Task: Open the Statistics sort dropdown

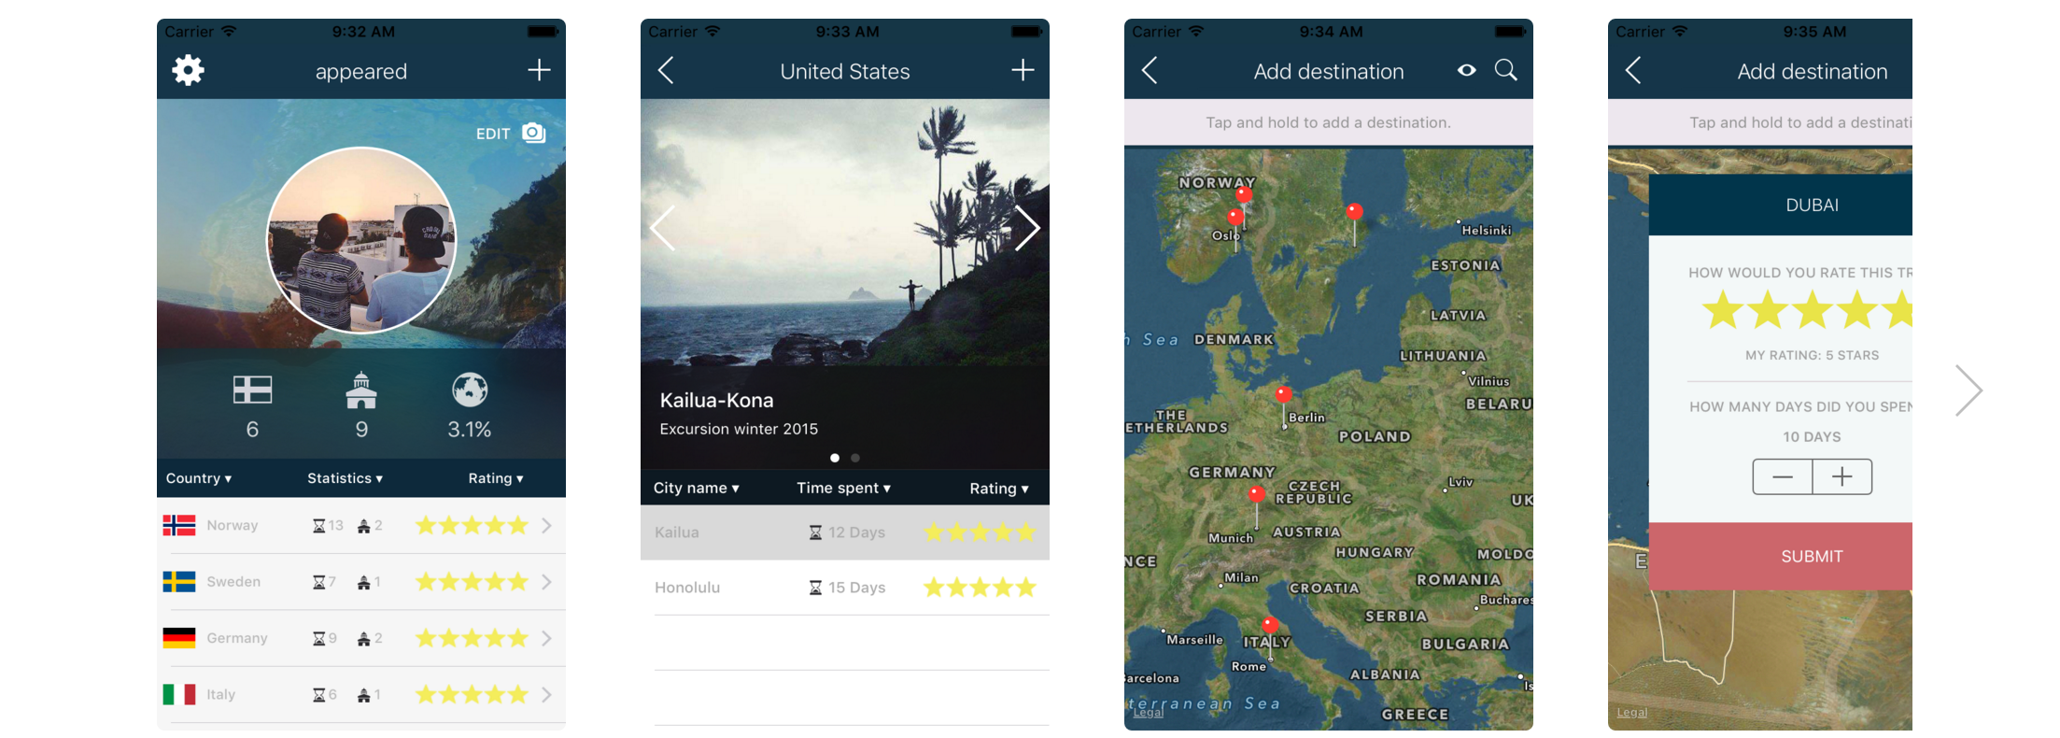Action: [x=346, y=478]
